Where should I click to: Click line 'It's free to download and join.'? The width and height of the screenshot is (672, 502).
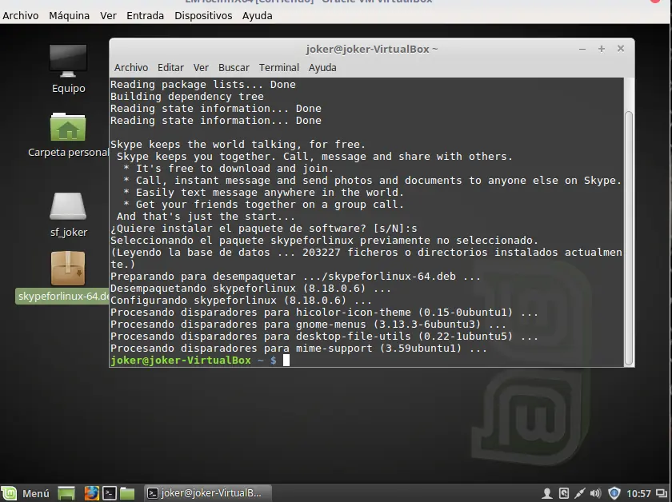pos(229,169)
